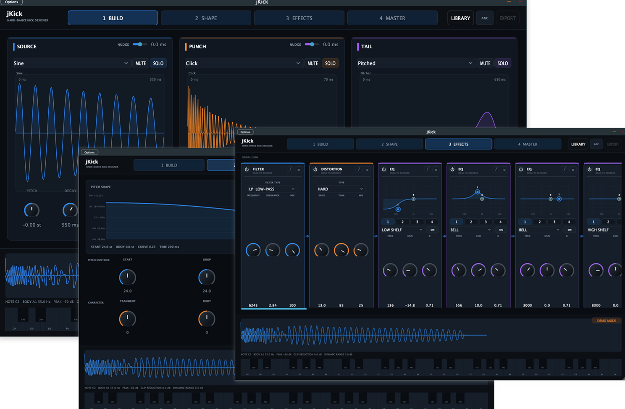Click the slash icon on the 556 Bell EQ

(x=496, y=170)
